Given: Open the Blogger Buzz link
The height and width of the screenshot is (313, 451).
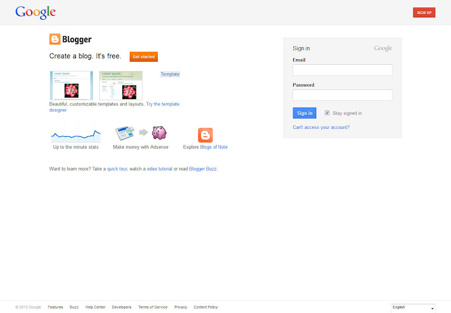Looking at the screenshot, I should (x=203, y=169).
